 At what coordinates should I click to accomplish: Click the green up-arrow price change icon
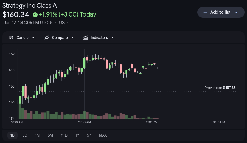[35, 14]
